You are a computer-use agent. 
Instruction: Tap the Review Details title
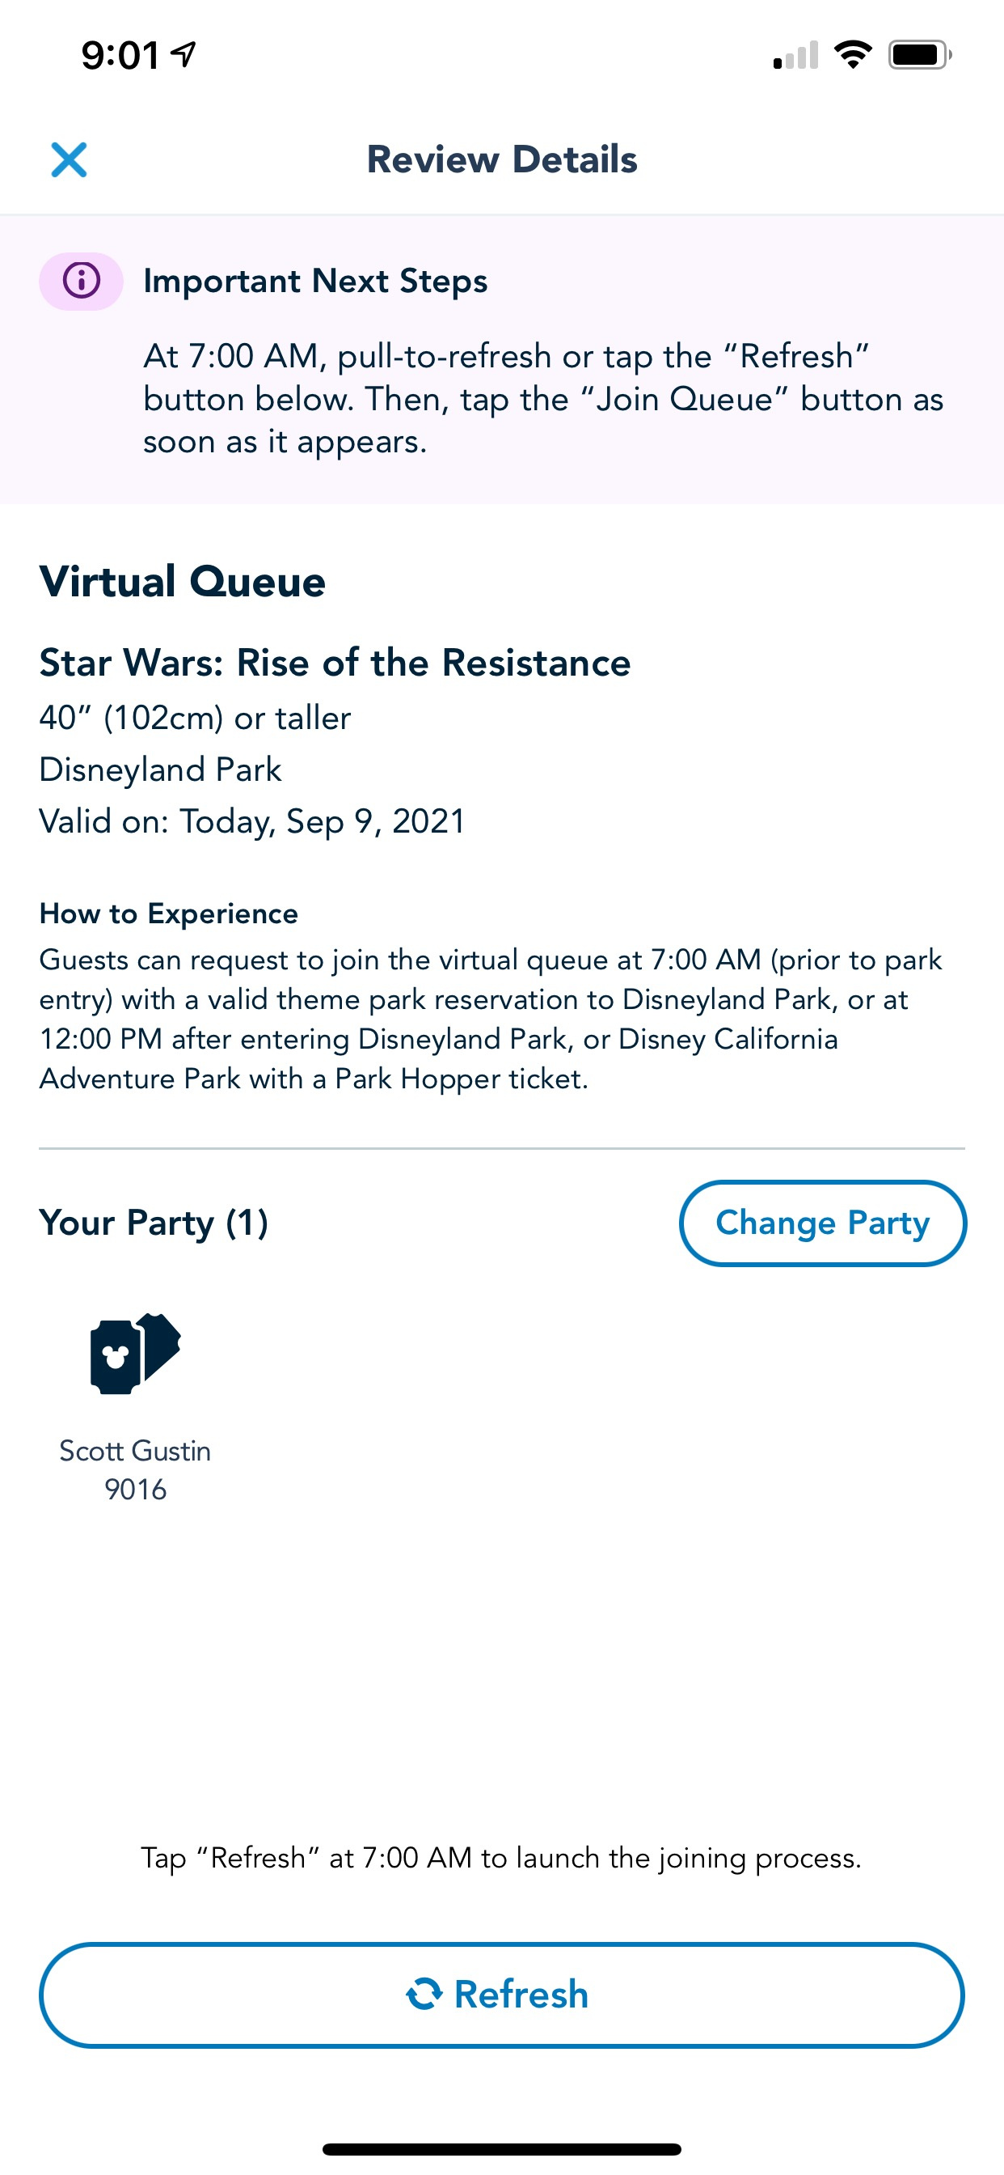[x=502, y=159]
